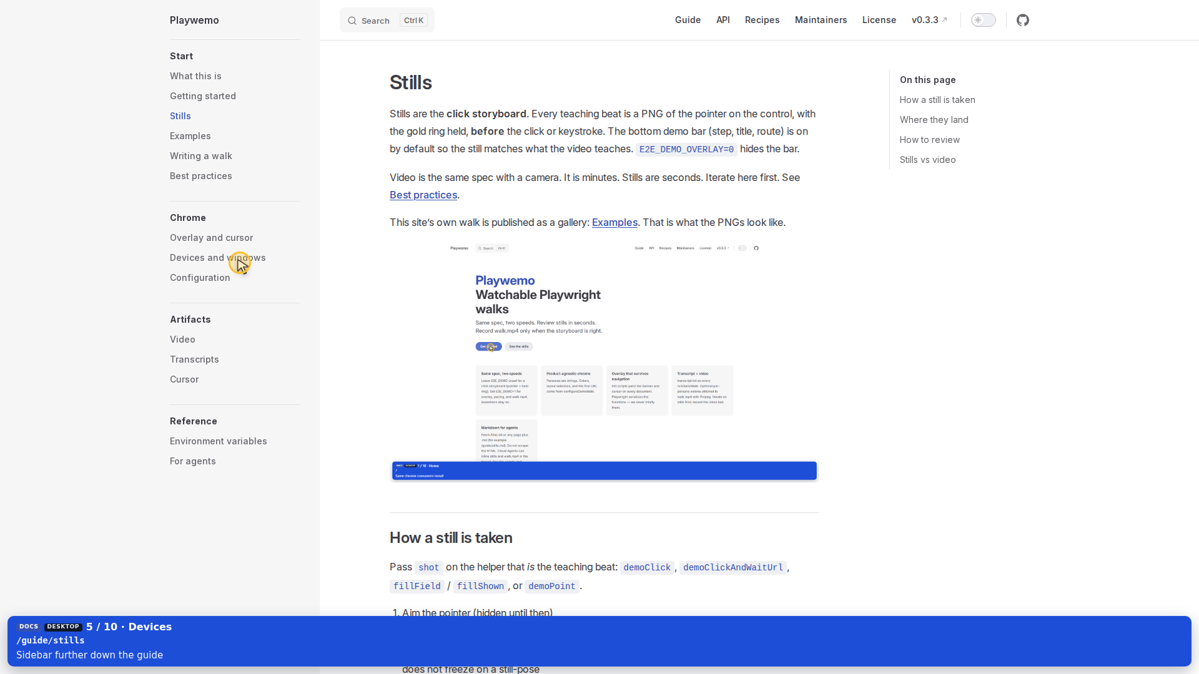Open 'For agents' in sidebar
The height and width of the screenshot is (674, 1199).
(193, 461)
